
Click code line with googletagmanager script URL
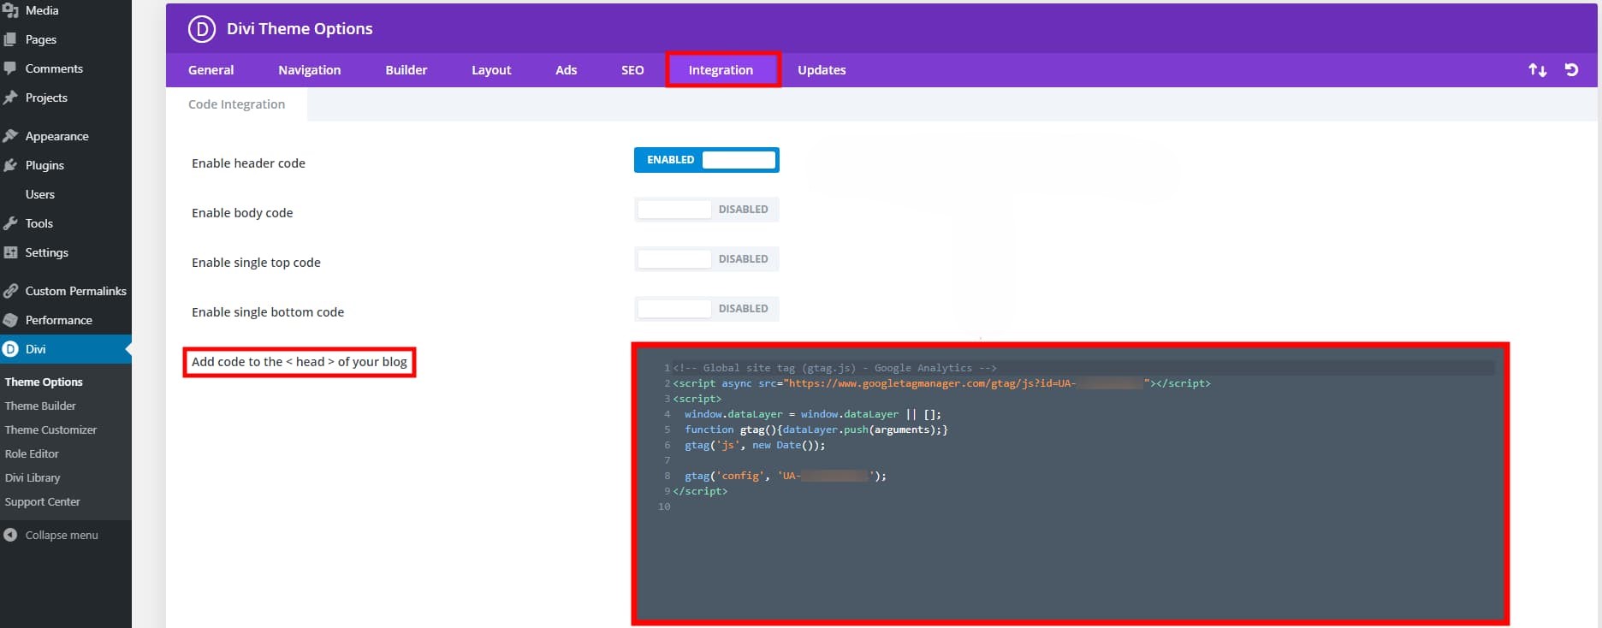(x=941, y=383)
